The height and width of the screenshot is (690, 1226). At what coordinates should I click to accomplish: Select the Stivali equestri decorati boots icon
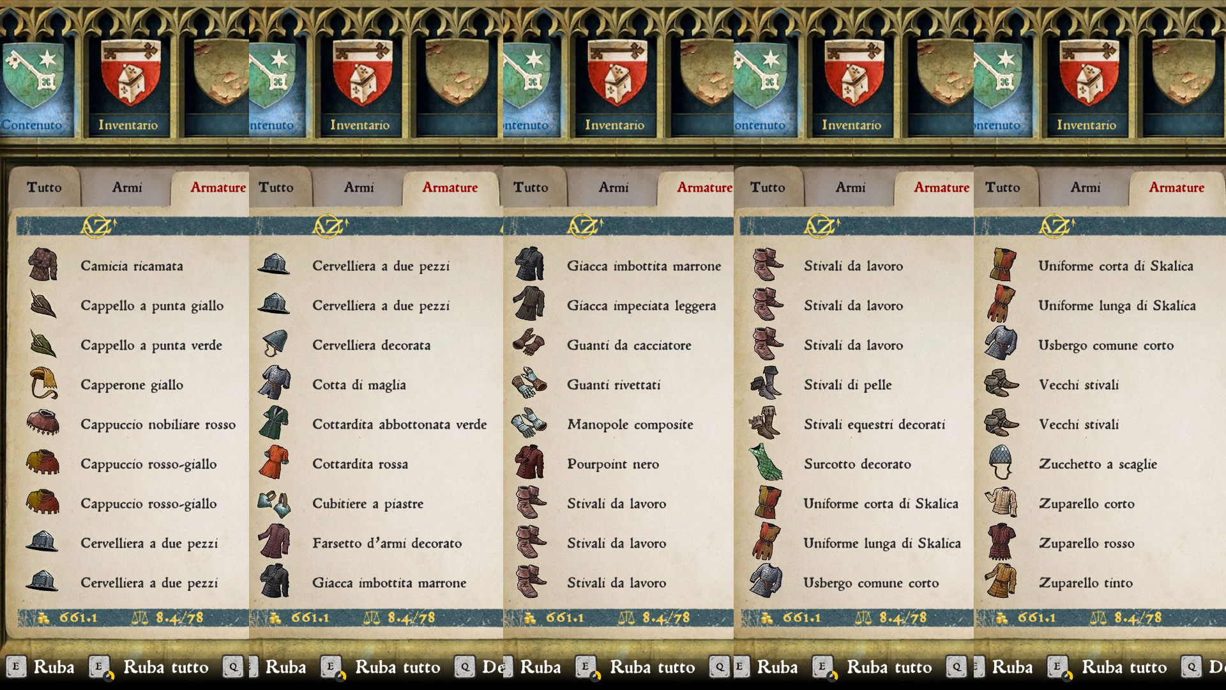[766, 424]
